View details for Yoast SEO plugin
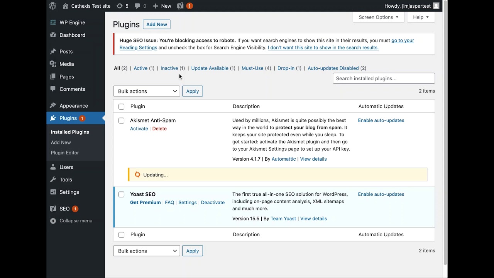This screenshot has width=494, height=278. pos(313,219)
